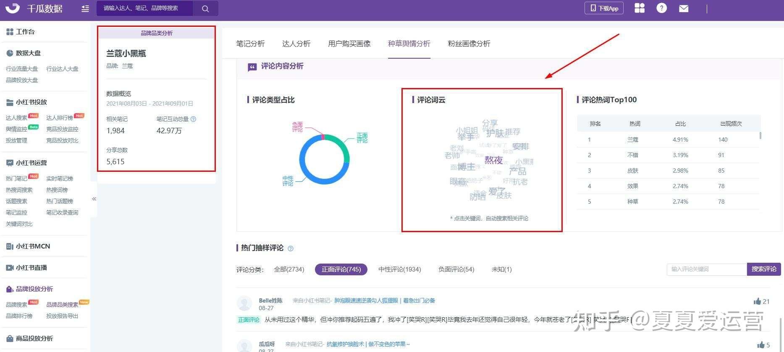Screen dimensions: 784x352
Task: Click the 商品投放分析 bag icon
Action: (10, 339)
